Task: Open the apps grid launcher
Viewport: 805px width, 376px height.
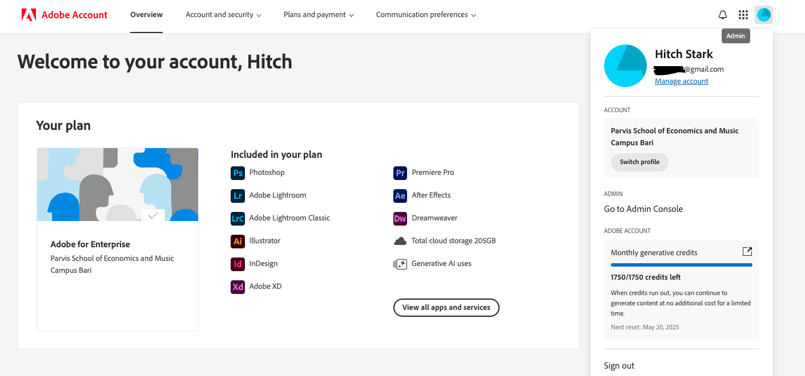Action: 743,15
